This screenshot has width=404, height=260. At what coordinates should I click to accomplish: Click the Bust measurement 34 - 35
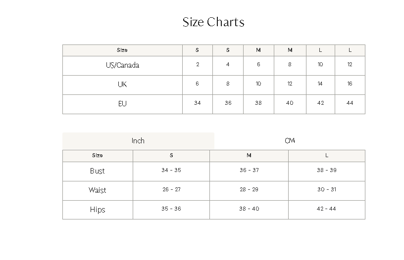171,170
